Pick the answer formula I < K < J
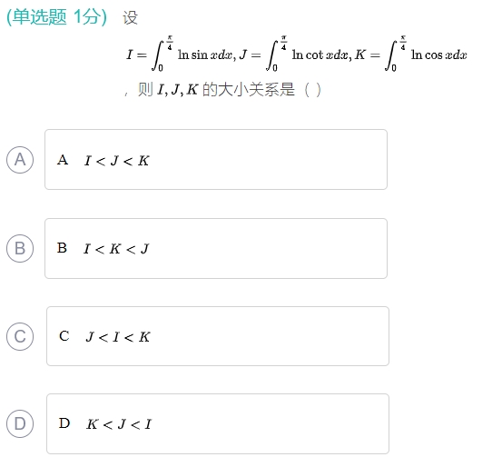 [x=116, y=249]
